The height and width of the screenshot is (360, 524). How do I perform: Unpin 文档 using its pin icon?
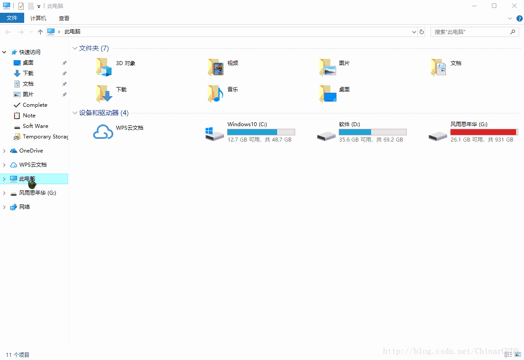(x=65, y=84)
